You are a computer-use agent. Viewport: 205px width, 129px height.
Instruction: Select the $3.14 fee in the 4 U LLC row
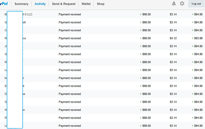click(x=173, y=14)
